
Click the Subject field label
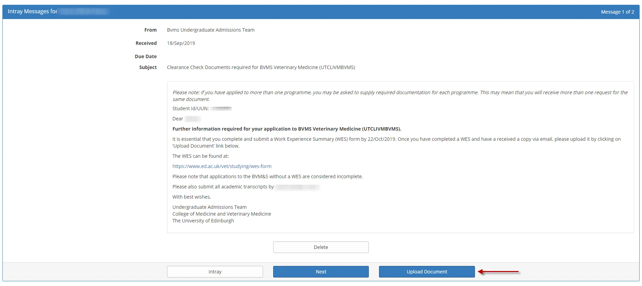click(x=148, y=67)
